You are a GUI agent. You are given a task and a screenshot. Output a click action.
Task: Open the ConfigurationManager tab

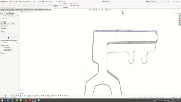[x=7, y=14]
